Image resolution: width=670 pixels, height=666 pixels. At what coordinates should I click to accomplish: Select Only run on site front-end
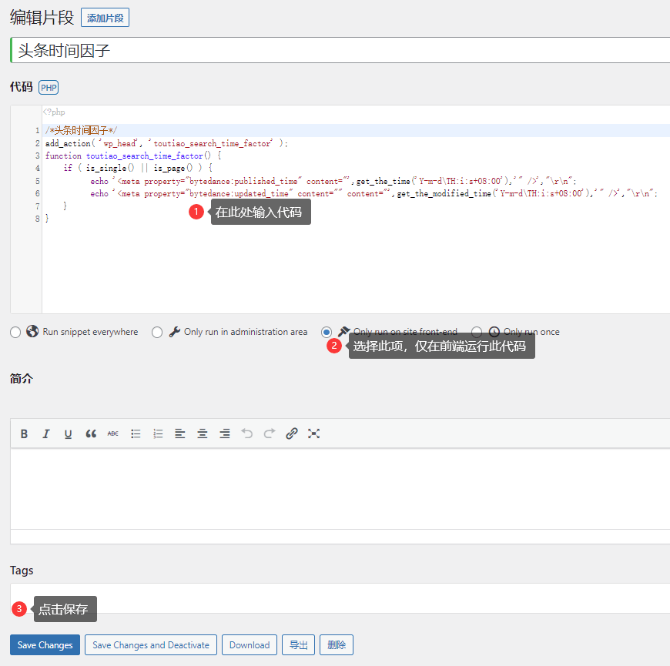coord(327,332)
